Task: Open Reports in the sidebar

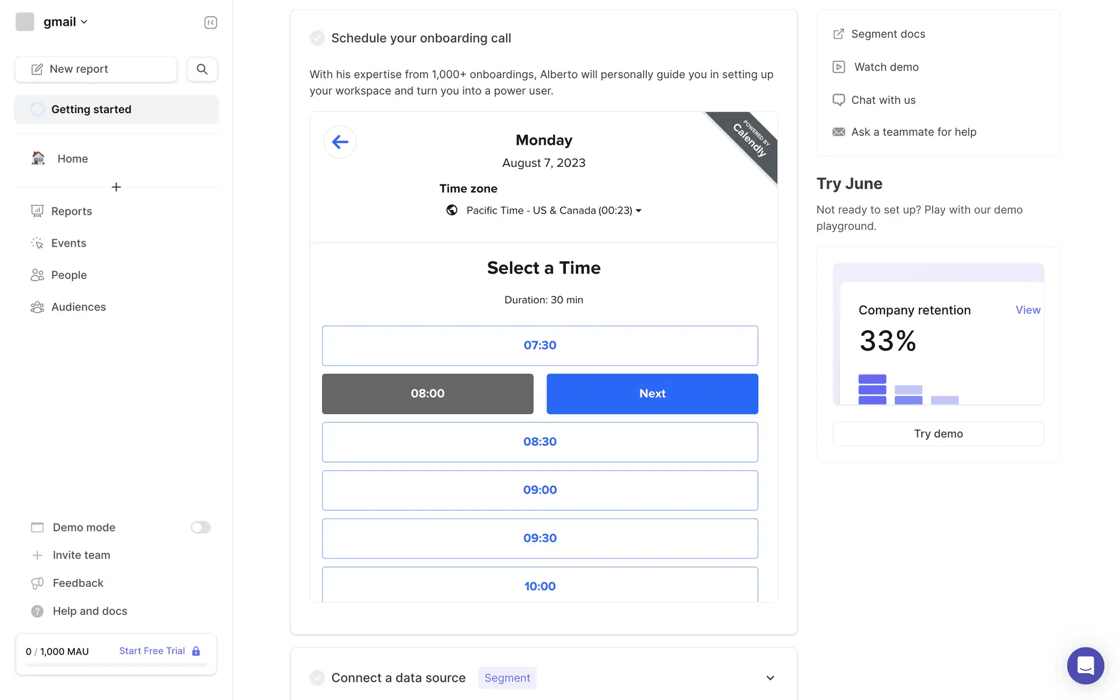Action: [x=71, y=211]
